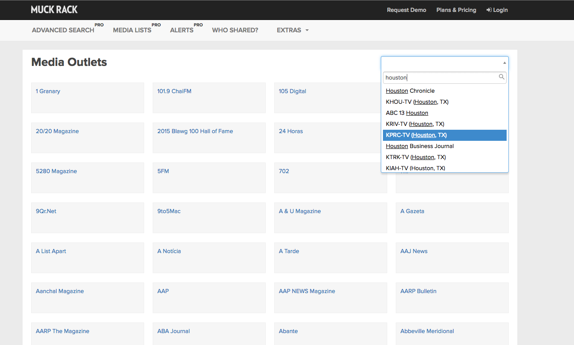The width and height of the screenshot is (574, 345).
Task: Open the 5FM outlet
Action: (163, 171)
